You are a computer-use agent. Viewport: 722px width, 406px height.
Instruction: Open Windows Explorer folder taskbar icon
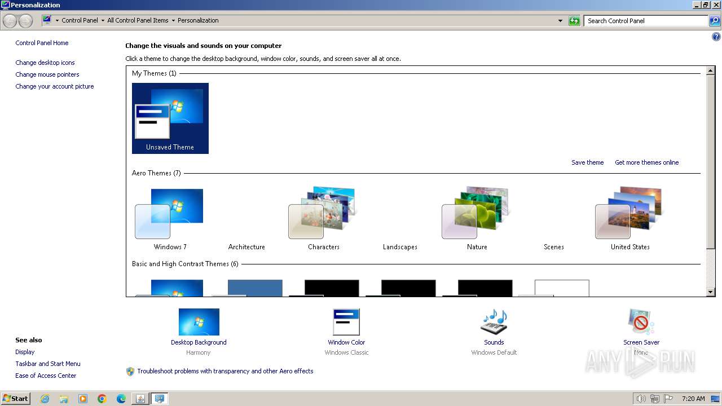64,399
